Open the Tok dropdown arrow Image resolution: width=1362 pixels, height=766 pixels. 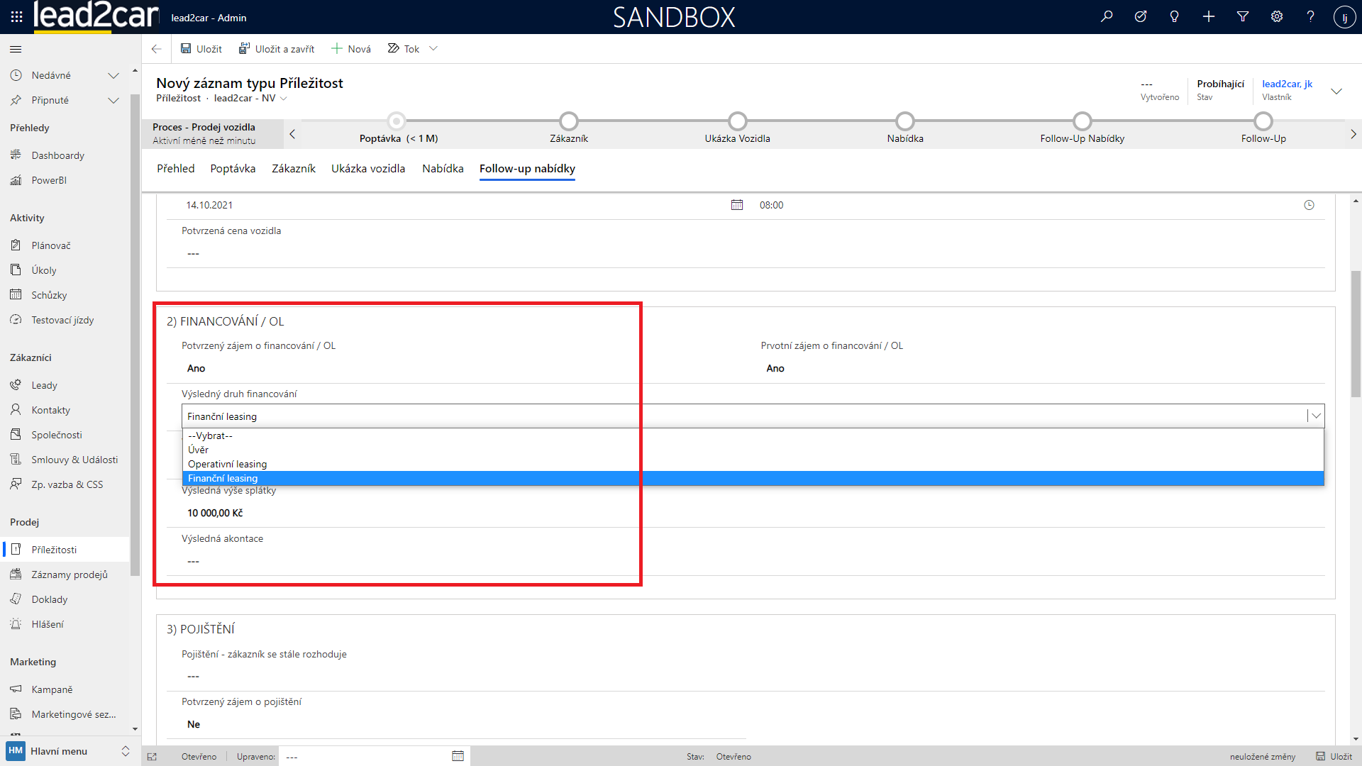(433, 49)
